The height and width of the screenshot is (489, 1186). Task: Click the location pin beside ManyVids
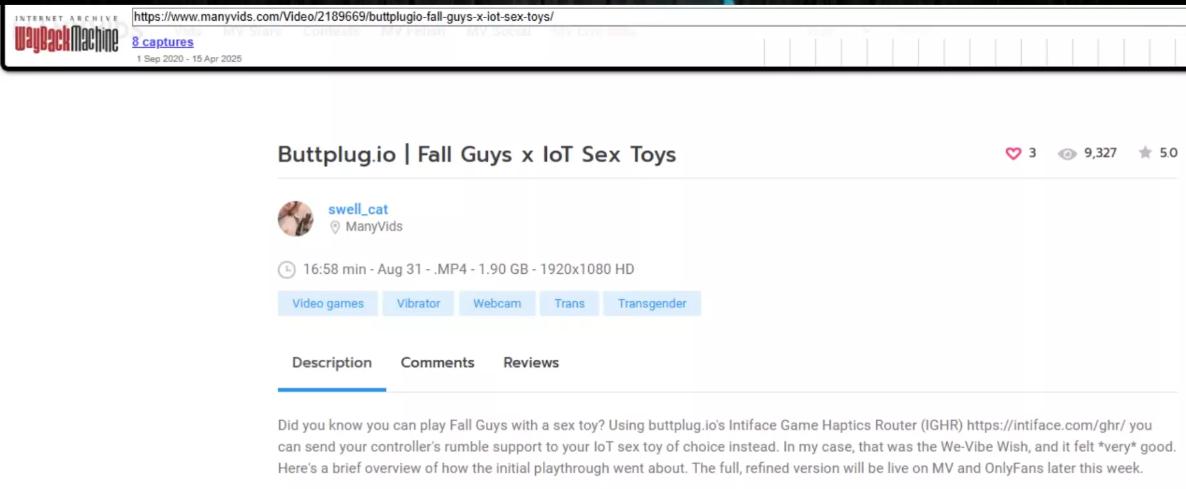[x=335, y=227]
